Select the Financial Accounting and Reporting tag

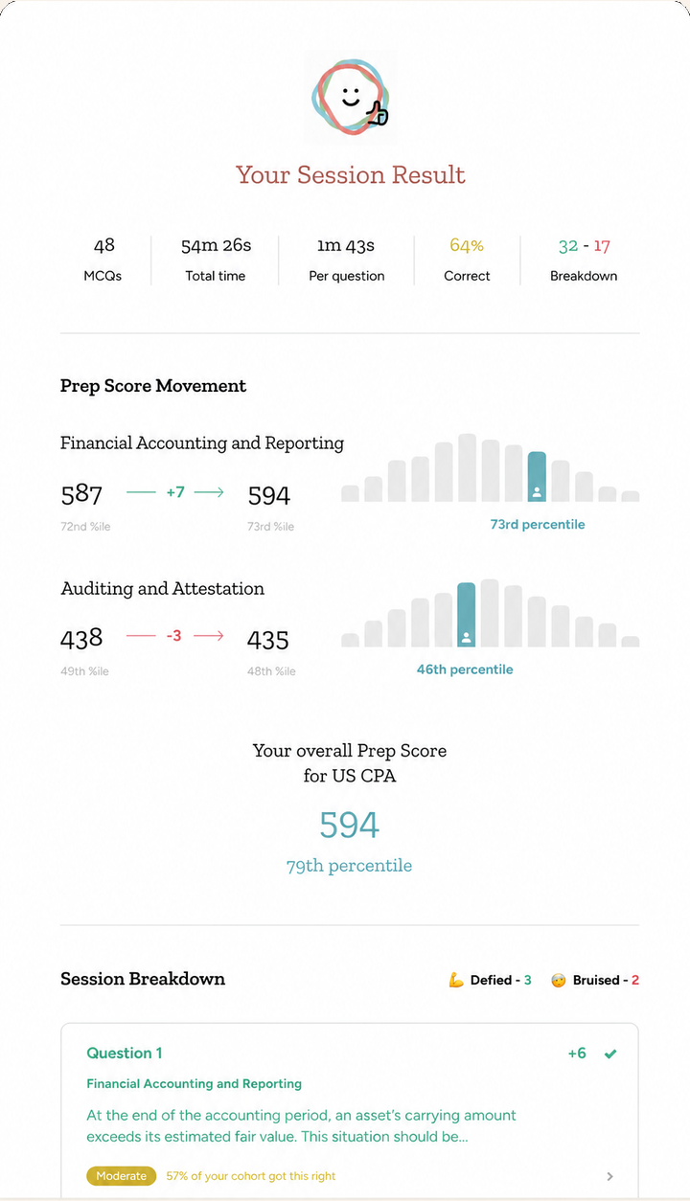click(x=195, y=1084)
